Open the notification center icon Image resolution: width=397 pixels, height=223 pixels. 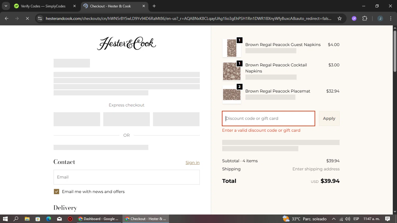(x=388, y=219)
